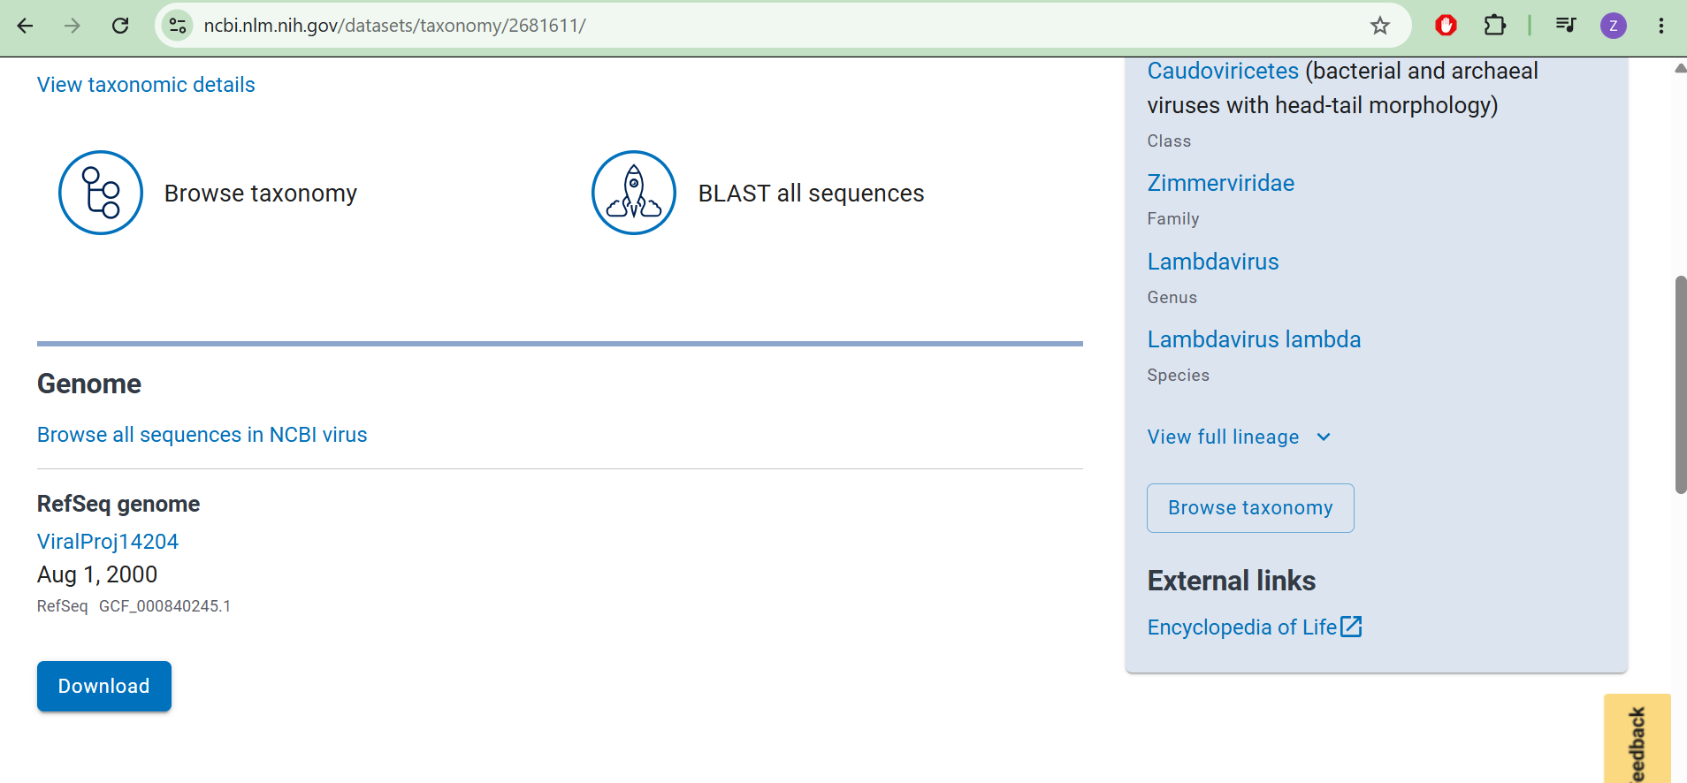Image resolution: width=1687 pixels, height=783 pixels.
Task: Open Chrome three-dot menu
Action: coord(1661,26)
